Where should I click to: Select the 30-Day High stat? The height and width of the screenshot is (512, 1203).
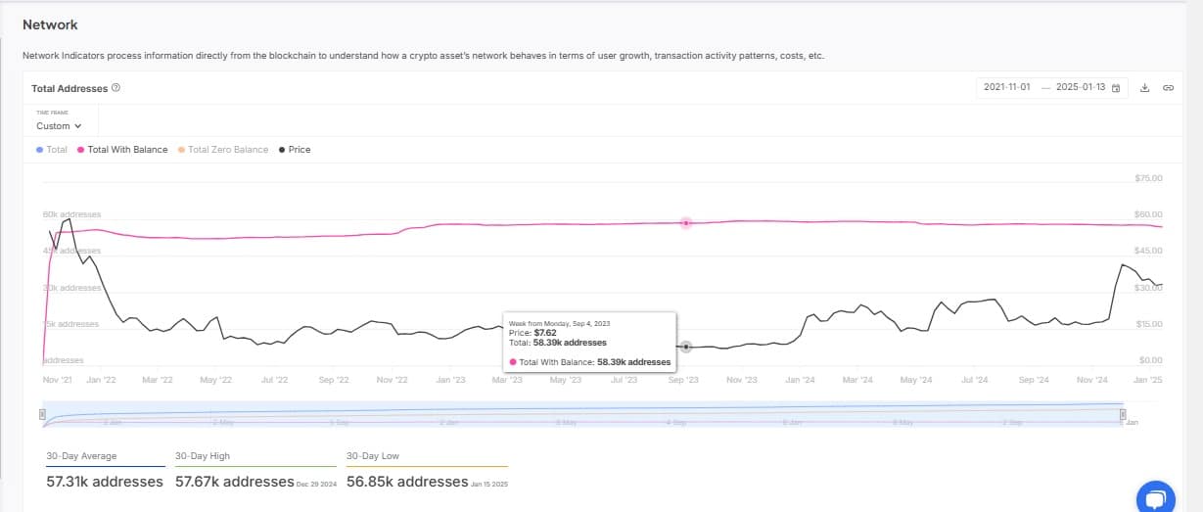234,471
